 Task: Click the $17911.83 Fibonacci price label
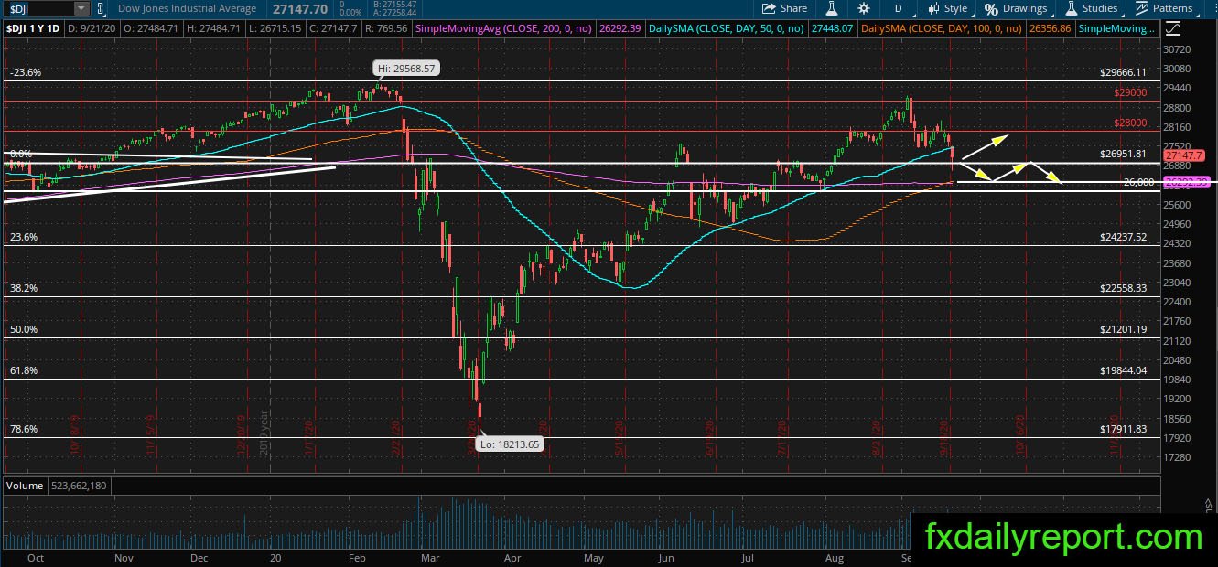click(1123, 429)
